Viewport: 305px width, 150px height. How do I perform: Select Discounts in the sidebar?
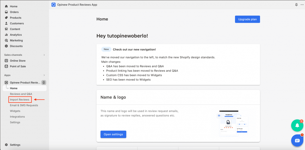click(x=16, y=46)
